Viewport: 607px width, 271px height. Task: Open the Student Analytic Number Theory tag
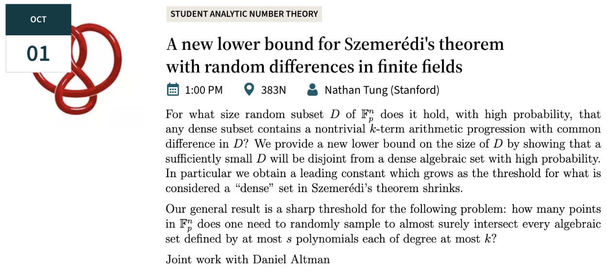pos(244,14)
